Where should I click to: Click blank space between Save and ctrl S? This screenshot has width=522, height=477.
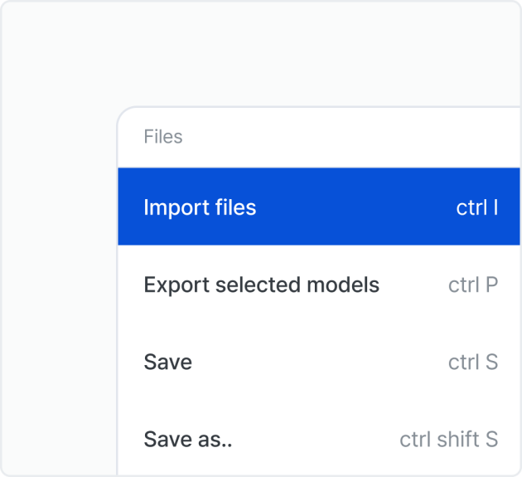coord(319,363)
